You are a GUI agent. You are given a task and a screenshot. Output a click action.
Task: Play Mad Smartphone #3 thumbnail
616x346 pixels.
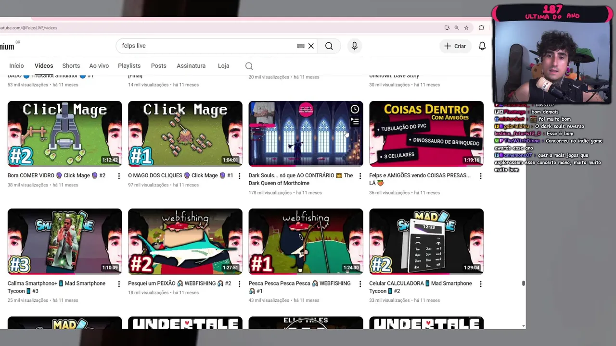pos(64,241)
